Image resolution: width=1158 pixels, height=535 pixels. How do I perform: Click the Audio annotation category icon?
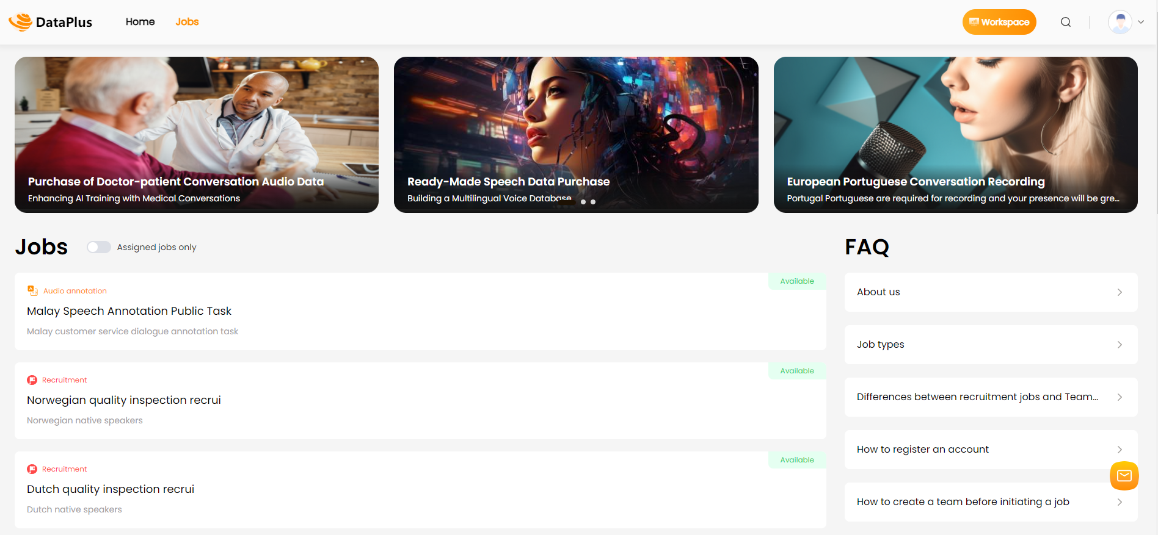coord(32,291)
